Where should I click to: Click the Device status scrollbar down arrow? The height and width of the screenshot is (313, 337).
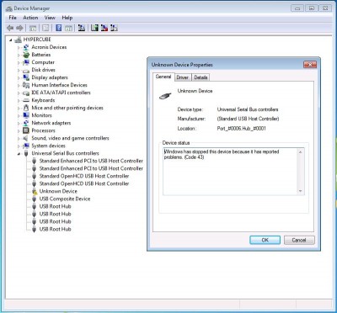(x=300, y=191)
